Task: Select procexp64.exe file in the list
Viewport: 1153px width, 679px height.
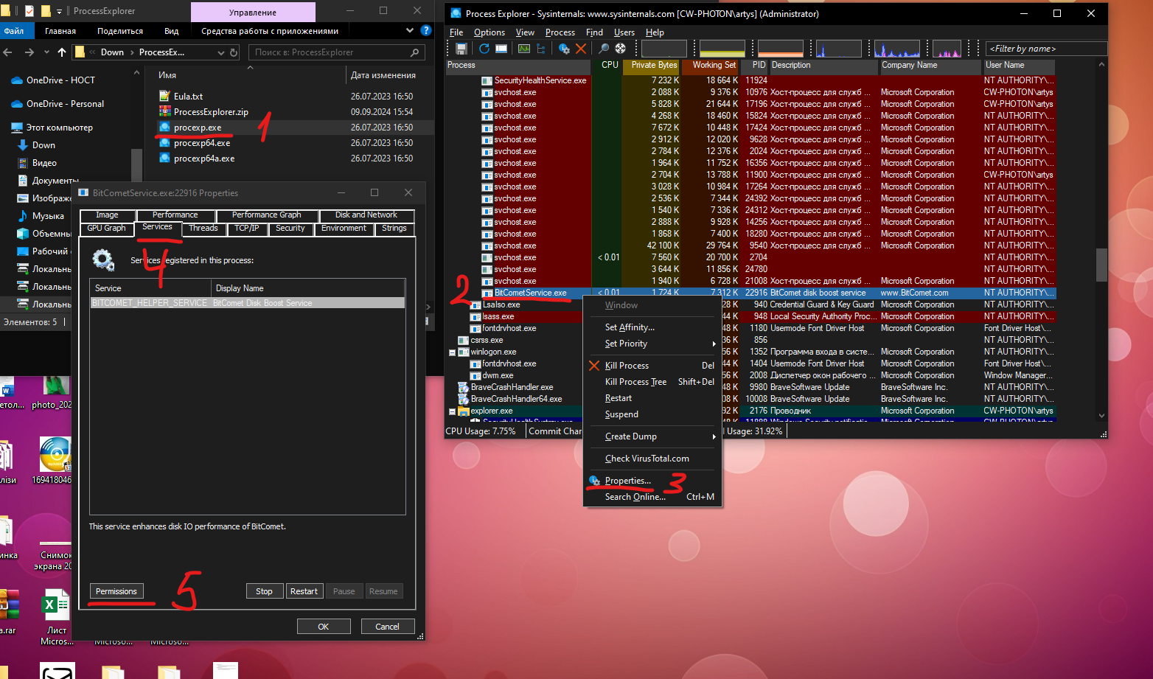Action: 202,143
